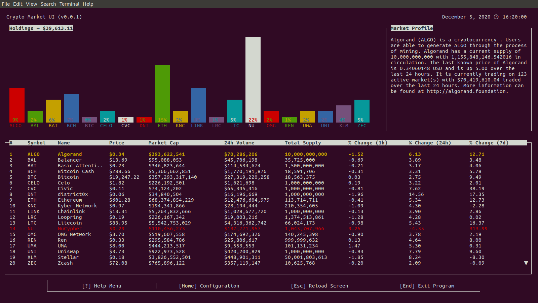The width and height of the screenshot is (538, 303).
Task: Click the http://algorand.foundation link text
Action: [x=466, y=91]
